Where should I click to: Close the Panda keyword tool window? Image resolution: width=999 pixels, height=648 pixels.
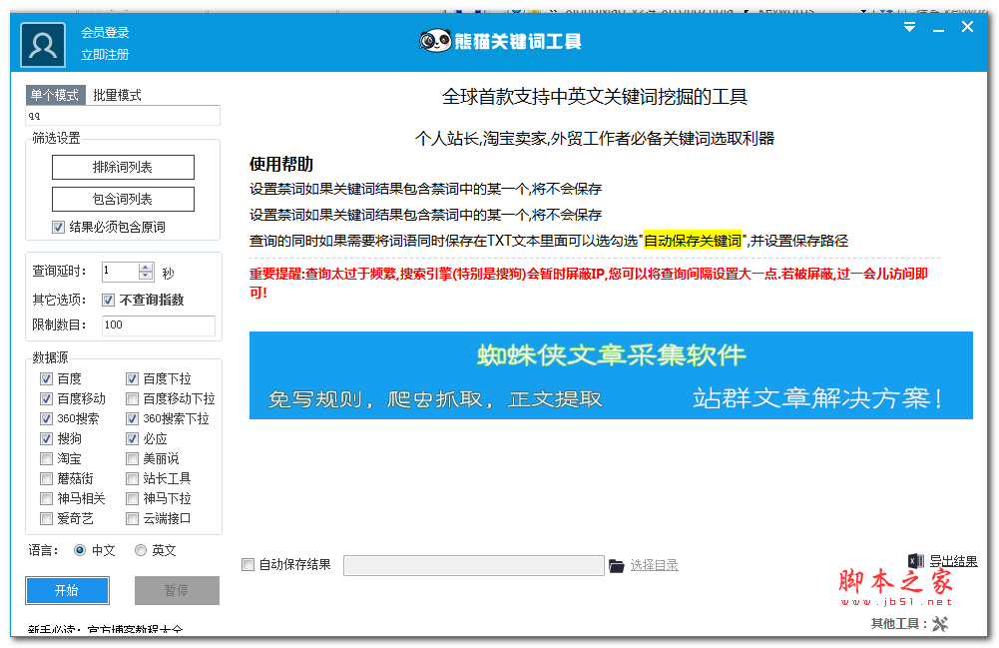tap(967, 27)
